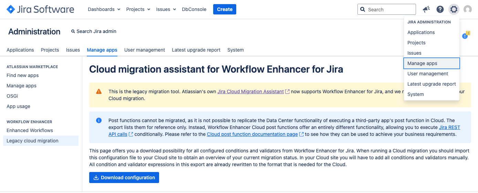This screenshot has height=193, width=478.
Task: Click the blue Create button
Action: [x=225, y=9]
